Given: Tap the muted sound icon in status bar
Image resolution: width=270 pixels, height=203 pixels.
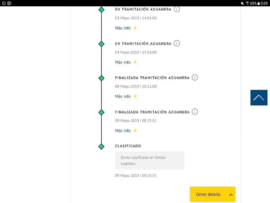Looking at the screenshot, I should click(x=242, y=3).
